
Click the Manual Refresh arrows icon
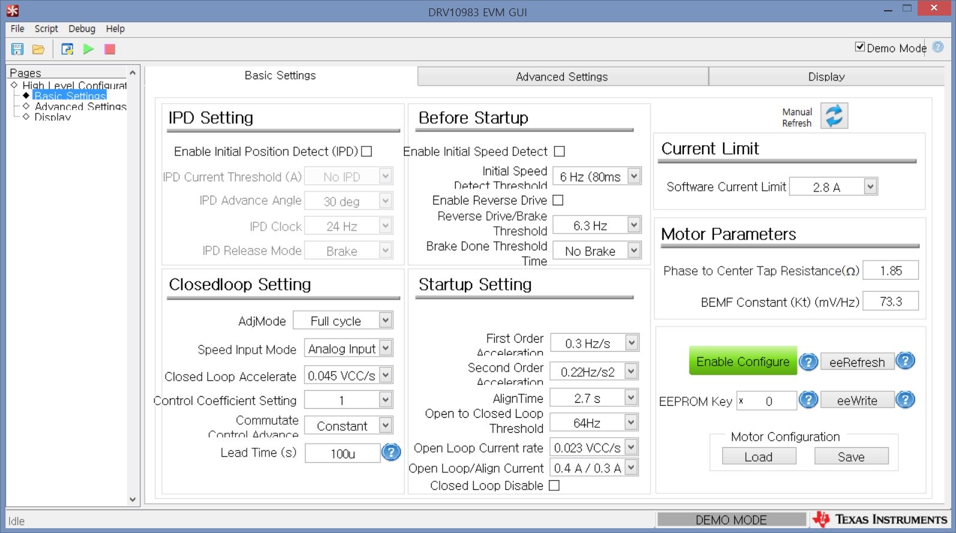[834, 116]
